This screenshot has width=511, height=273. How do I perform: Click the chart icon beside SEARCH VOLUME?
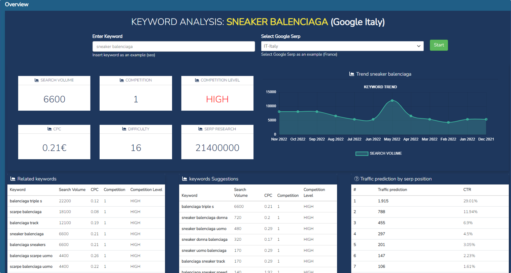pyautogui.click(x=37, y=80)
